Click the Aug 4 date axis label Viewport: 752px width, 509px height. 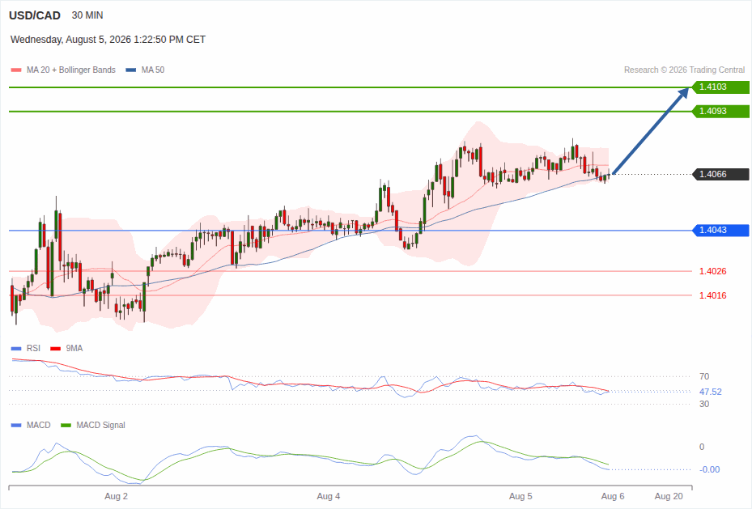(329, 497)
